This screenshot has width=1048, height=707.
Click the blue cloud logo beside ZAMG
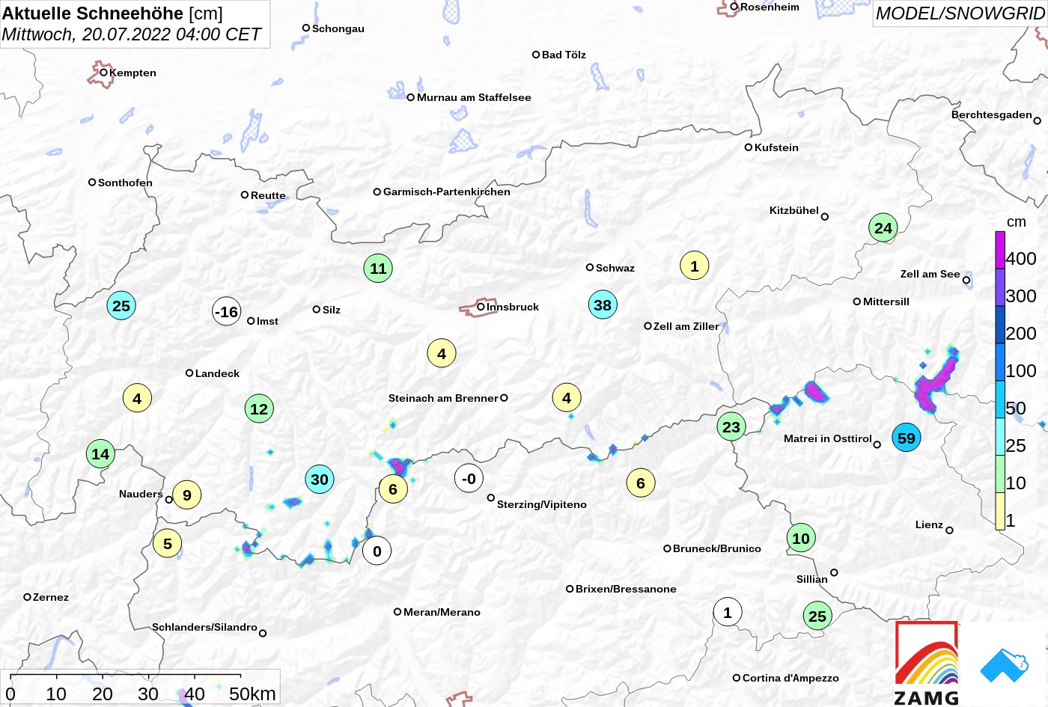tap(1005, 665)
